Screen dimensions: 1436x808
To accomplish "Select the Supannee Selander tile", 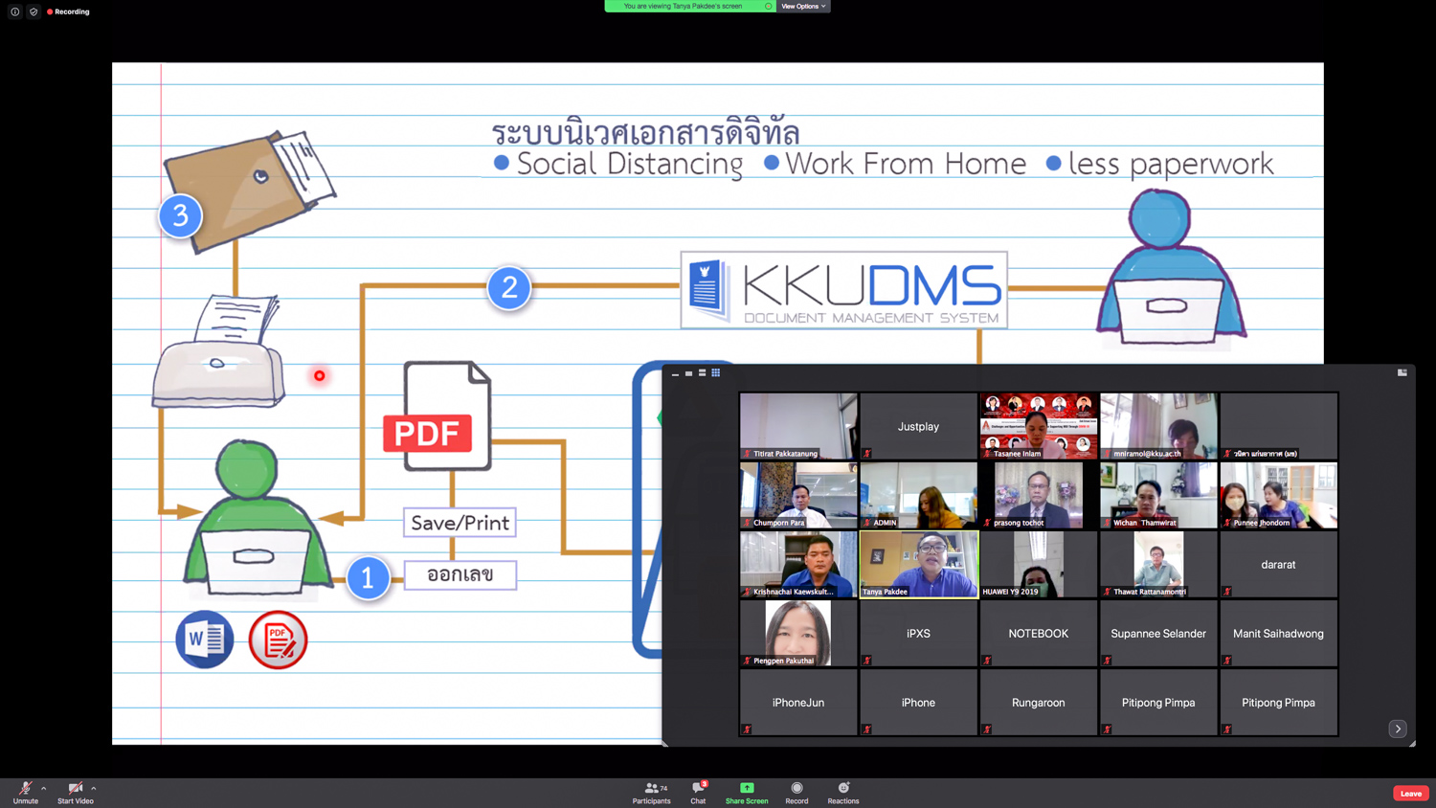I will pos(1158,633).
